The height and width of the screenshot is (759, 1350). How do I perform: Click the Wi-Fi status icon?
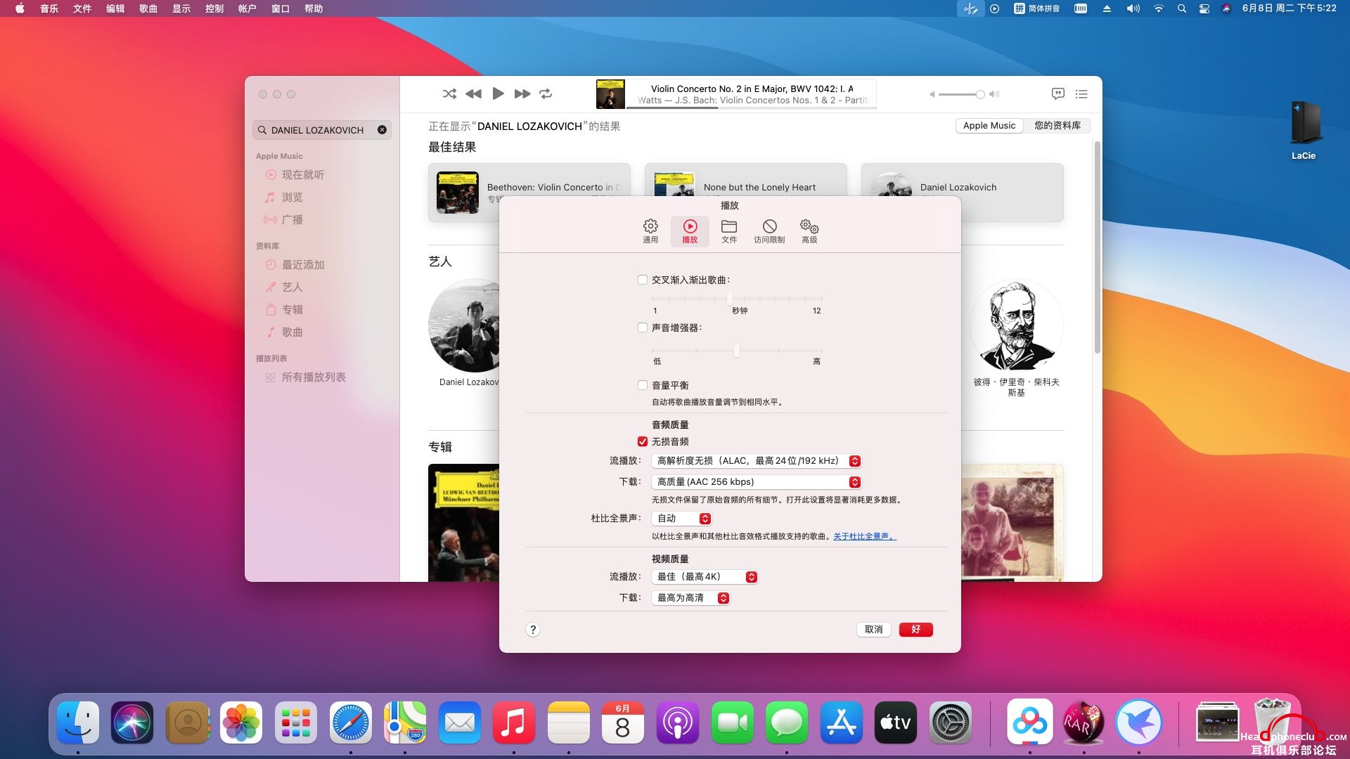coord(1158,8)
